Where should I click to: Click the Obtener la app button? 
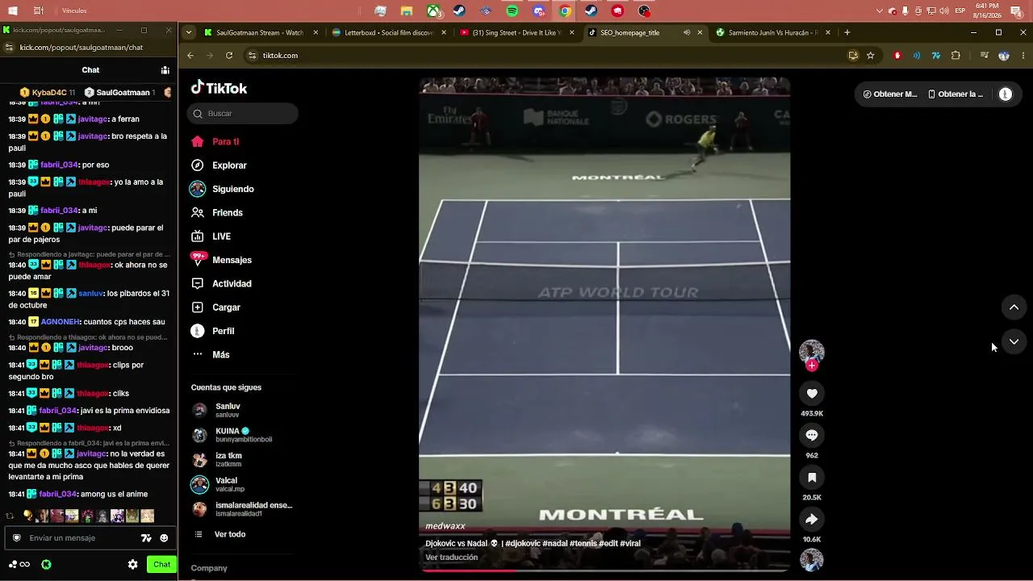point(956,94)
